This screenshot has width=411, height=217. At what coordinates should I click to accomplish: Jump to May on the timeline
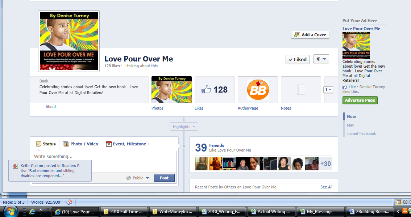click(350, 125)
